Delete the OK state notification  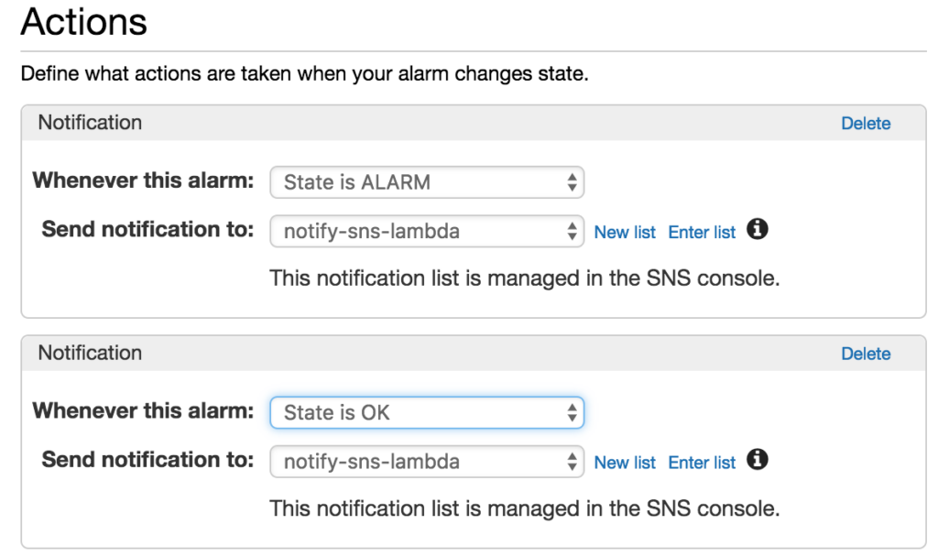click(866, 354)
